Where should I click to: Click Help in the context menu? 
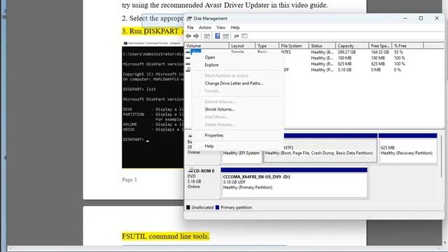click(x=238, y=146)
